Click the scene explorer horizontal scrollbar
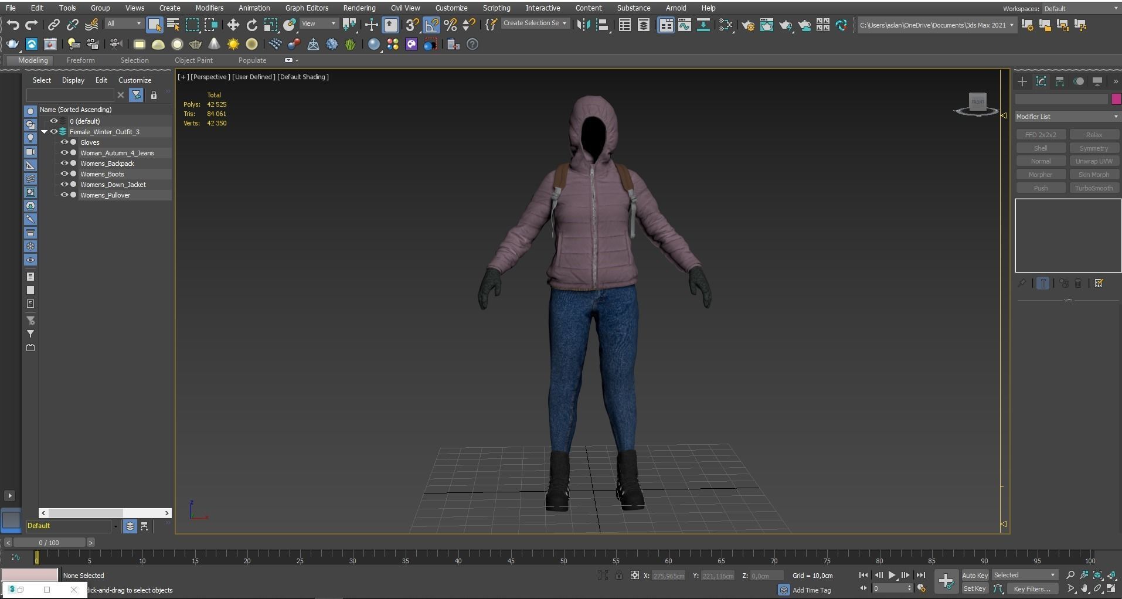 click(x=104, y=513)
